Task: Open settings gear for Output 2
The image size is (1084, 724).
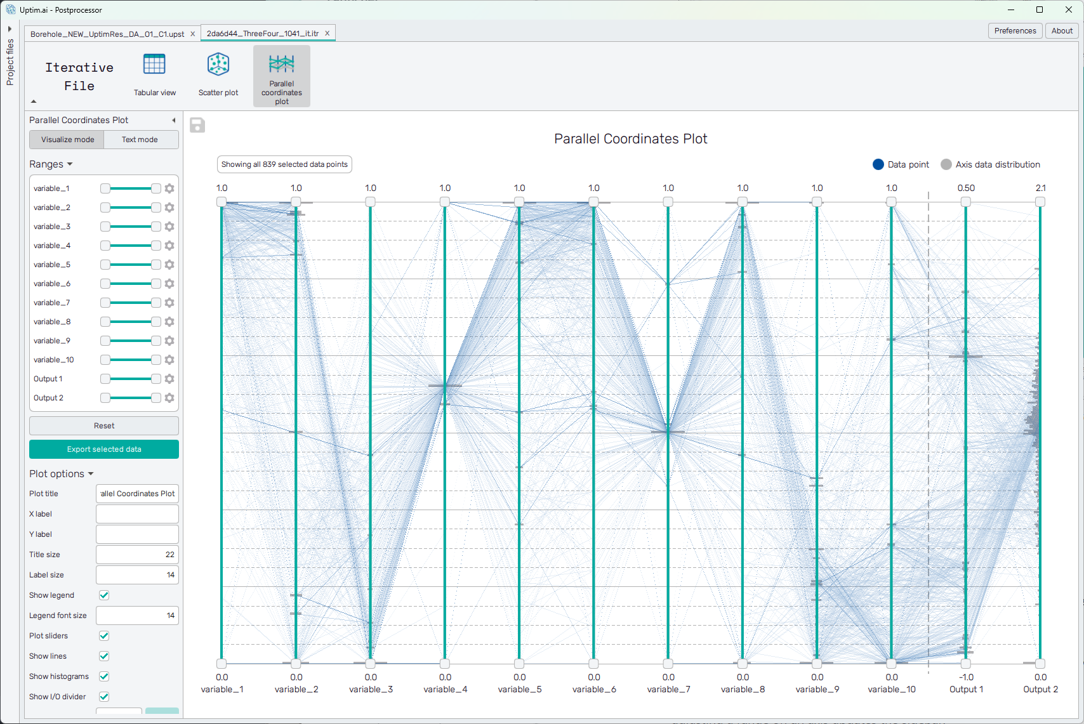Action: click(169, 398)
